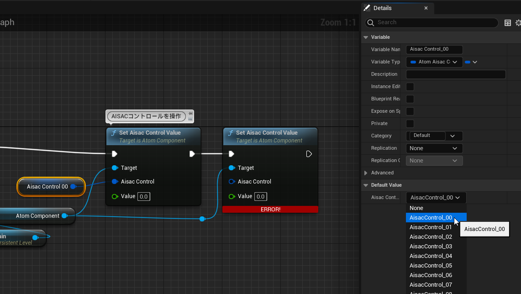Click the reroute node on the blue wire
The width and height of the screenshot is (521, 294).
point(202,219)
